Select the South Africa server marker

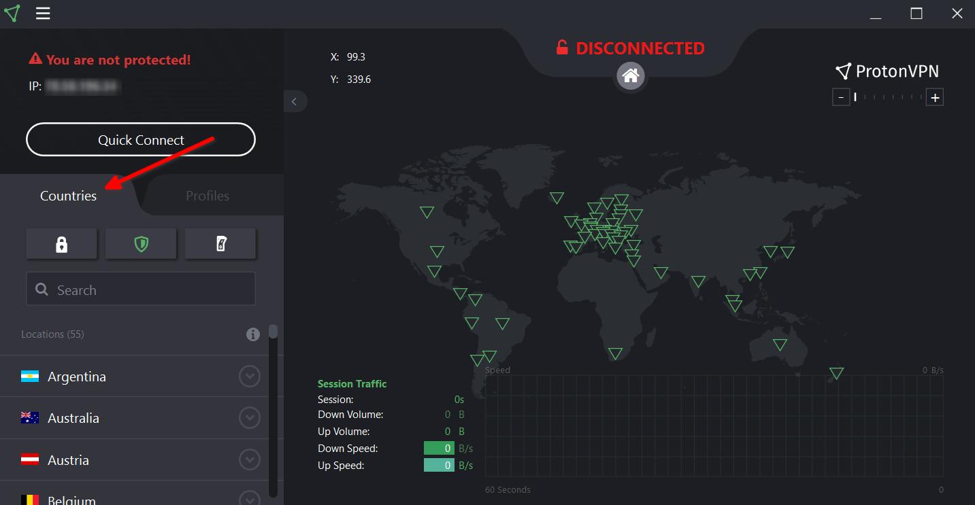pyautogui.click(x=615, y=353)
